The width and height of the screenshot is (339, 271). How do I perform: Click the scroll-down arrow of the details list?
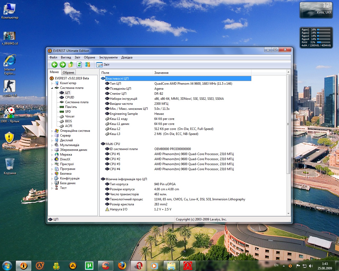[x=288, y=214]
